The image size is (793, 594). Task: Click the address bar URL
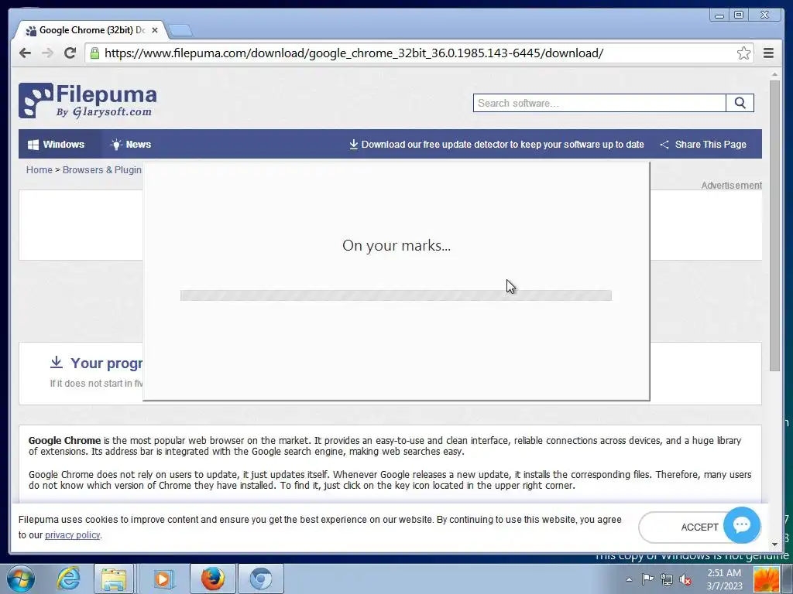click(353, 53)
